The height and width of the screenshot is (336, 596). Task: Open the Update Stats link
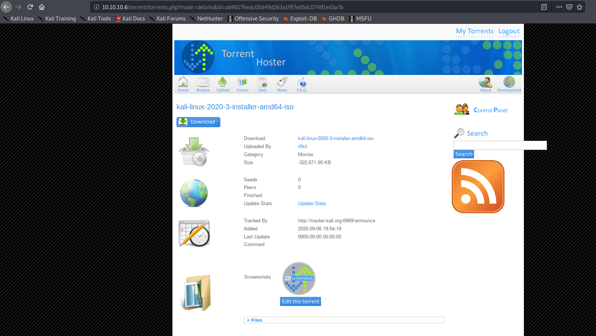pyautogui.click(x=312, y=203)
